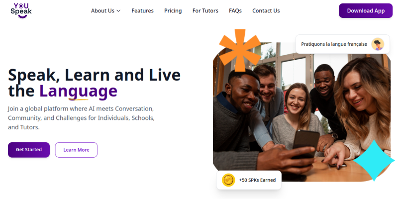
Task: Open the Pricing section
Action: click(173, 11)
